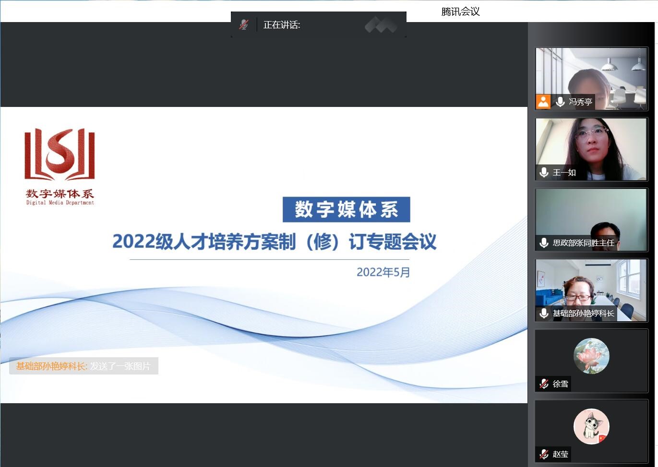Screen dimensions: 658x467
Task: Open the 发送了一张图片 chat notification
Action: click(84, 366)
